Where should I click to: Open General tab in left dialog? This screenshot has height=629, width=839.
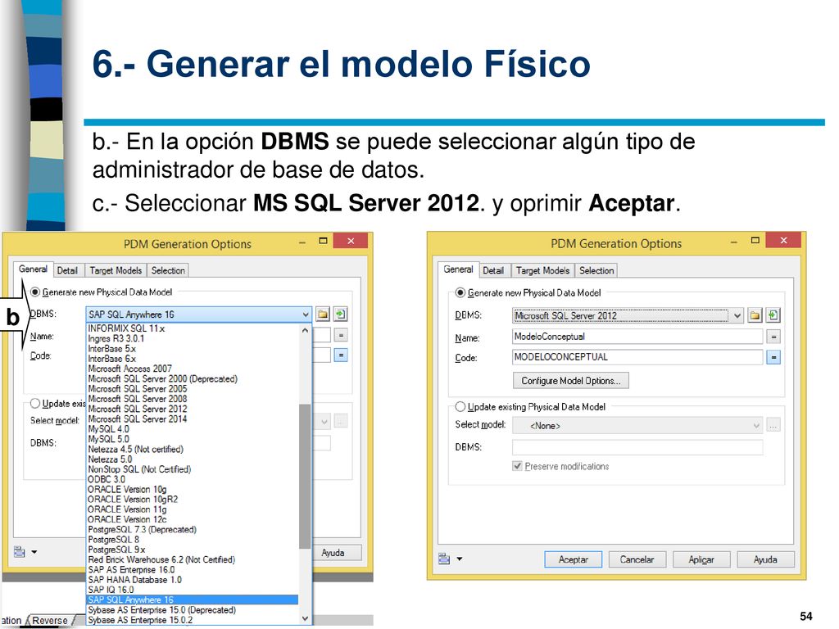33,269
